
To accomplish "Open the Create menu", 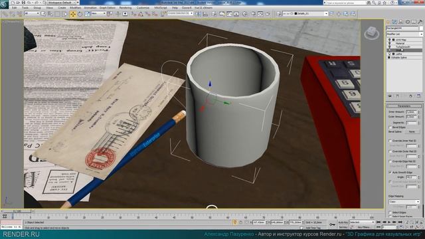I will 62,8.
